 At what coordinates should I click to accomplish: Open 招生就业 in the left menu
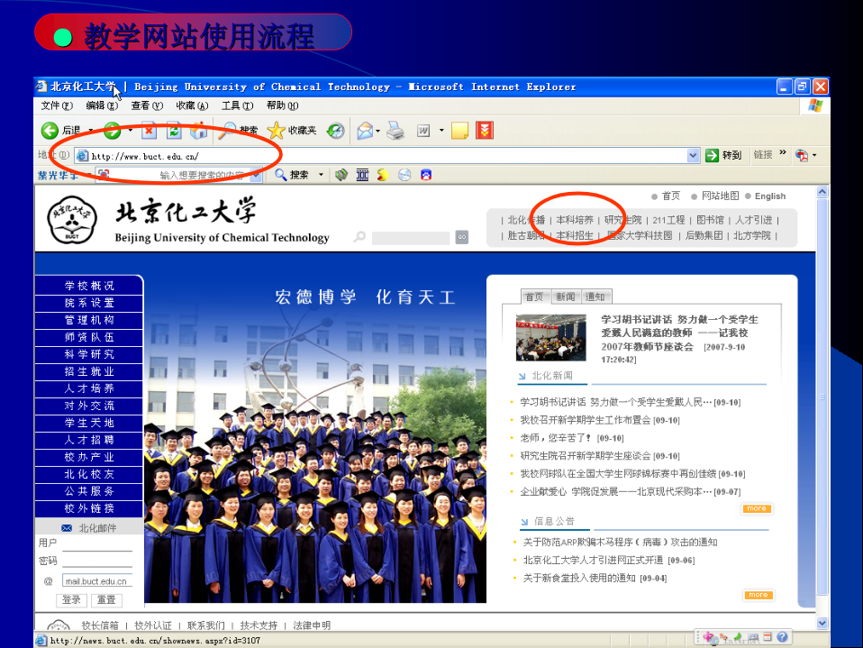point(89,371)
